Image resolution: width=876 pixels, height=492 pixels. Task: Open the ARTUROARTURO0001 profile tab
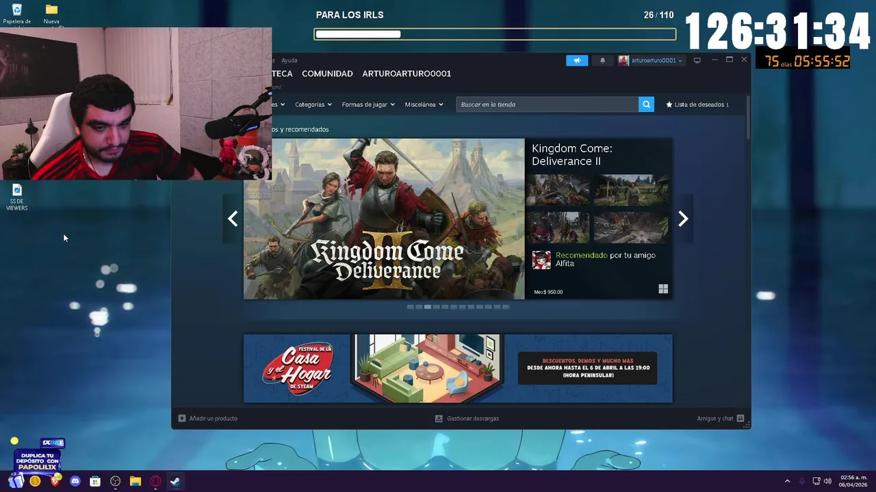click(407, 74)
